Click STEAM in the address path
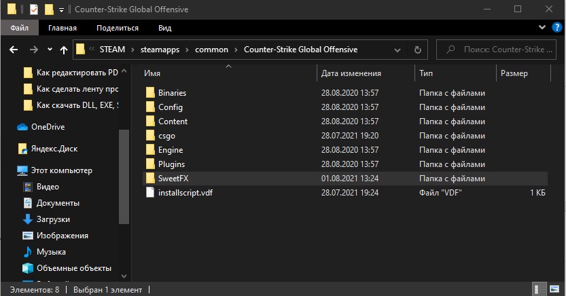The image size is (566, 296). click(112, 50)
